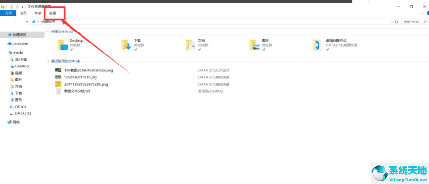Select the 桌面快捷方式 folder icon
The width and height of the screenshot is (429, 184).
(x=318, y=45)
